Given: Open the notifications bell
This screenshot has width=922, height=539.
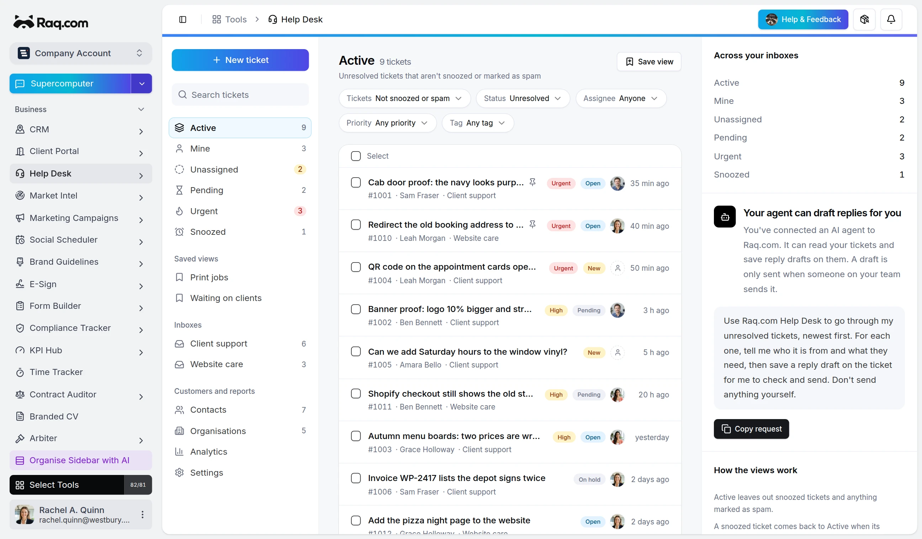Looking at the screenshot, I should pos(891,20).
